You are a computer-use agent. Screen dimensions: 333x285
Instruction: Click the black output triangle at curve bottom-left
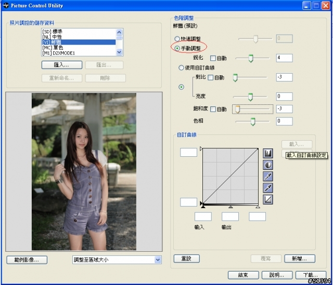(201, 203)
